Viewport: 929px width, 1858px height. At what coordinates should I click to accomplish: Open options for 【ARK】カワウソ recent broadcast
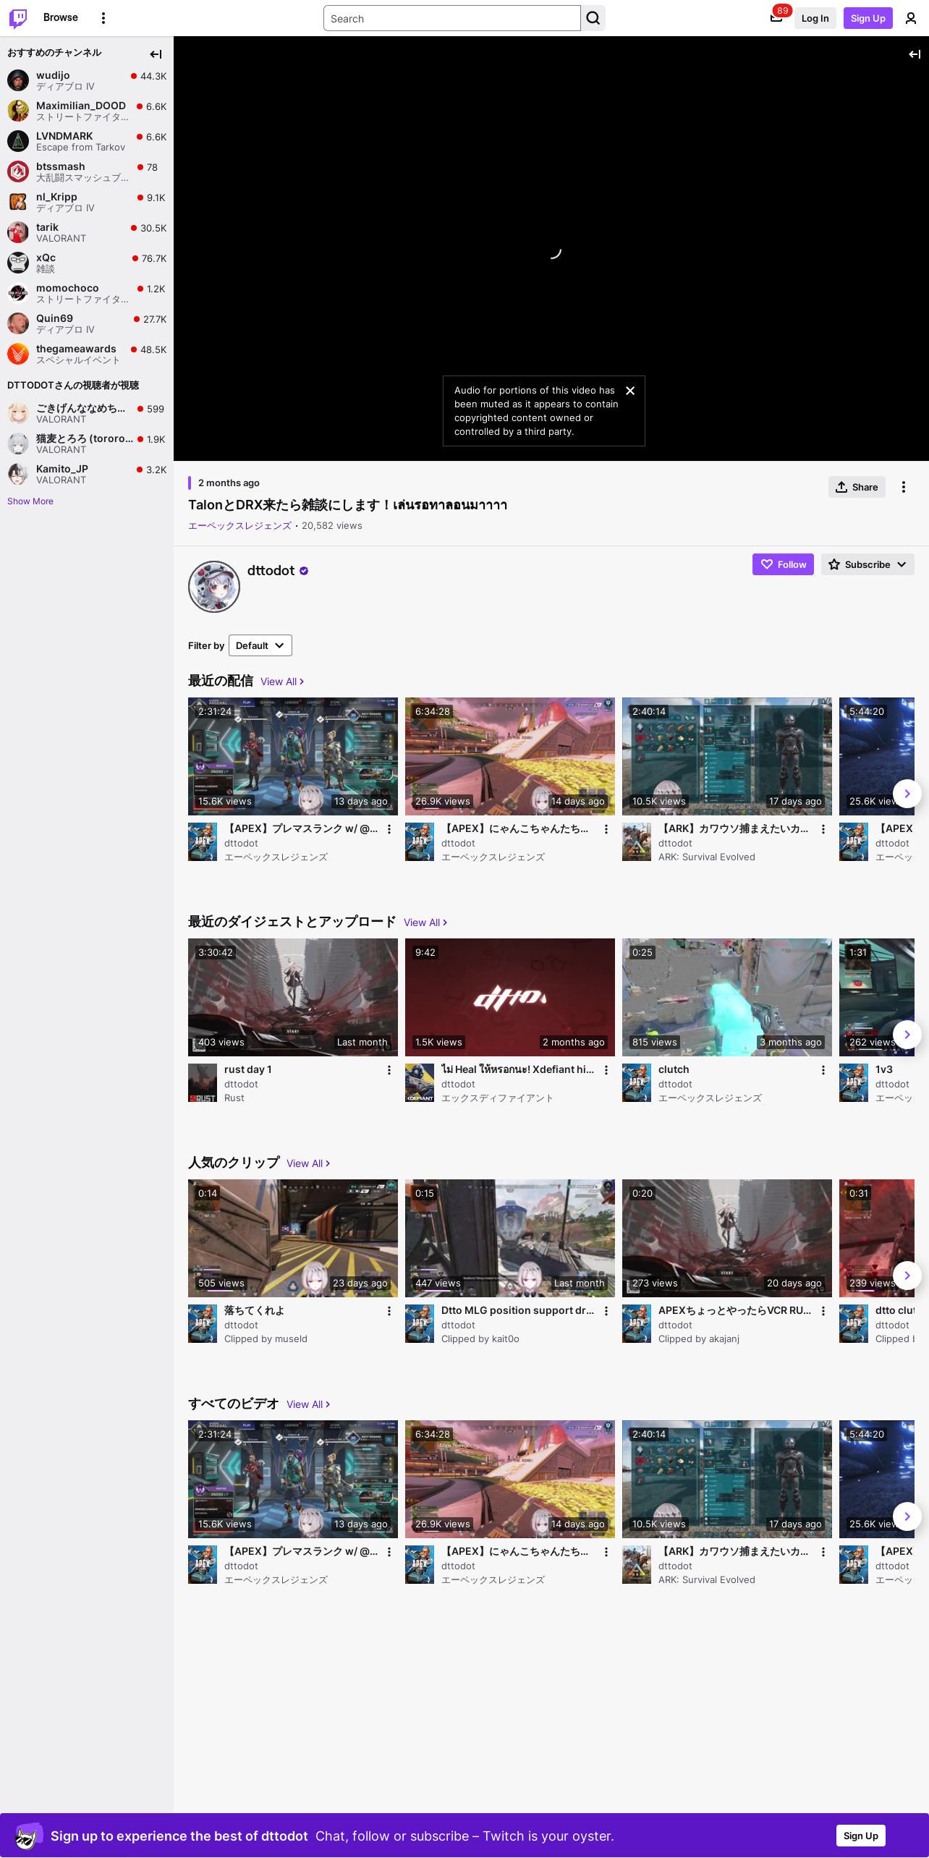coord(823,829)
